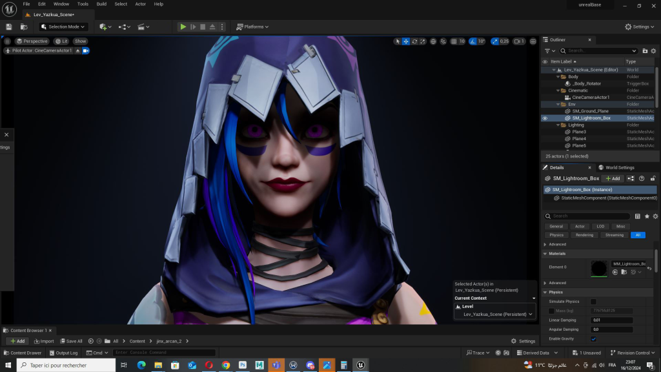Open the Outliner settings gear
This screenshot has width=661, height=372.
click(x=653, y=51)
